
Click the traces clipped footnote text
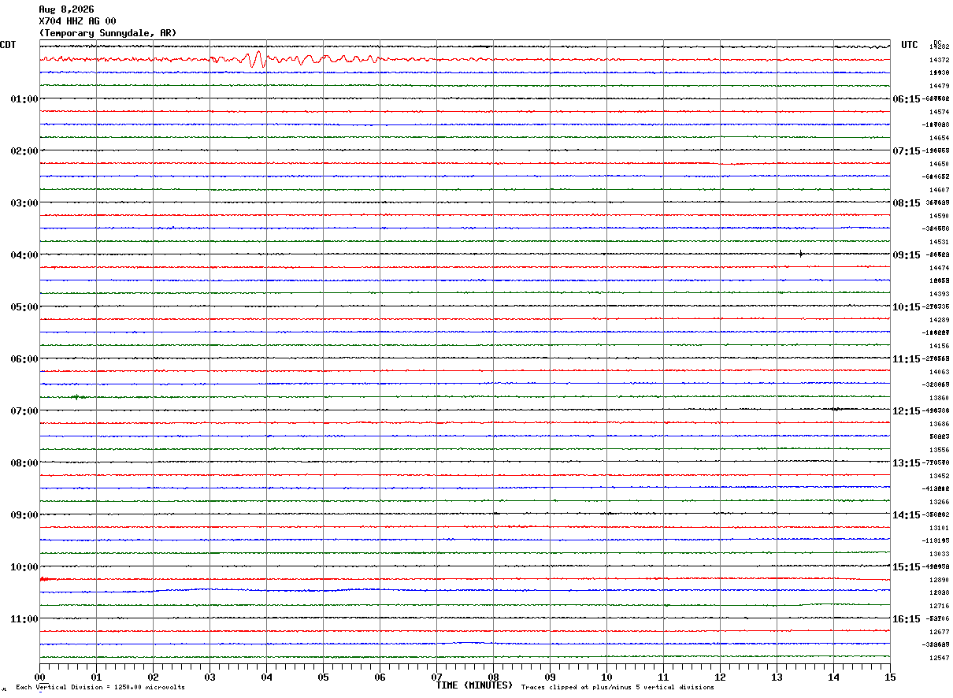tap(617, 688)
